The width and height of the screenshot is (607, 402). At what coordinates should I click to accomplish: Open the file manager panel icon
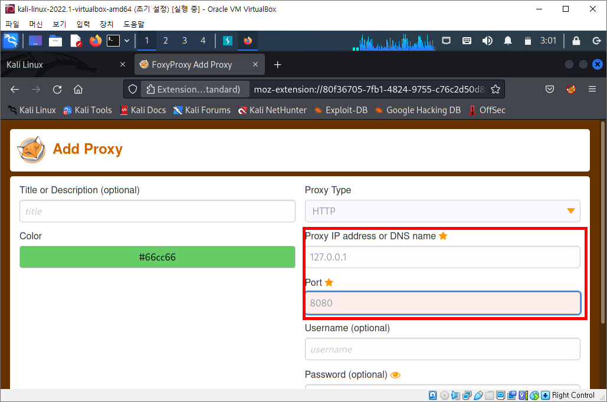(55, 41)
